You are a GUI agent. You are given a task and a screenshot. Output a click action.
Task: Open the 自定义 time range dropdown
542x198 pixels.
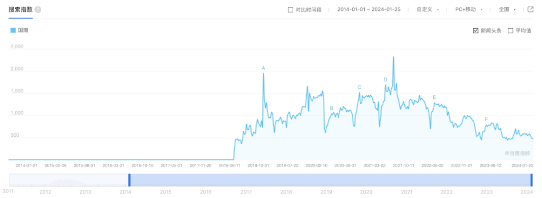pos(428,10)
